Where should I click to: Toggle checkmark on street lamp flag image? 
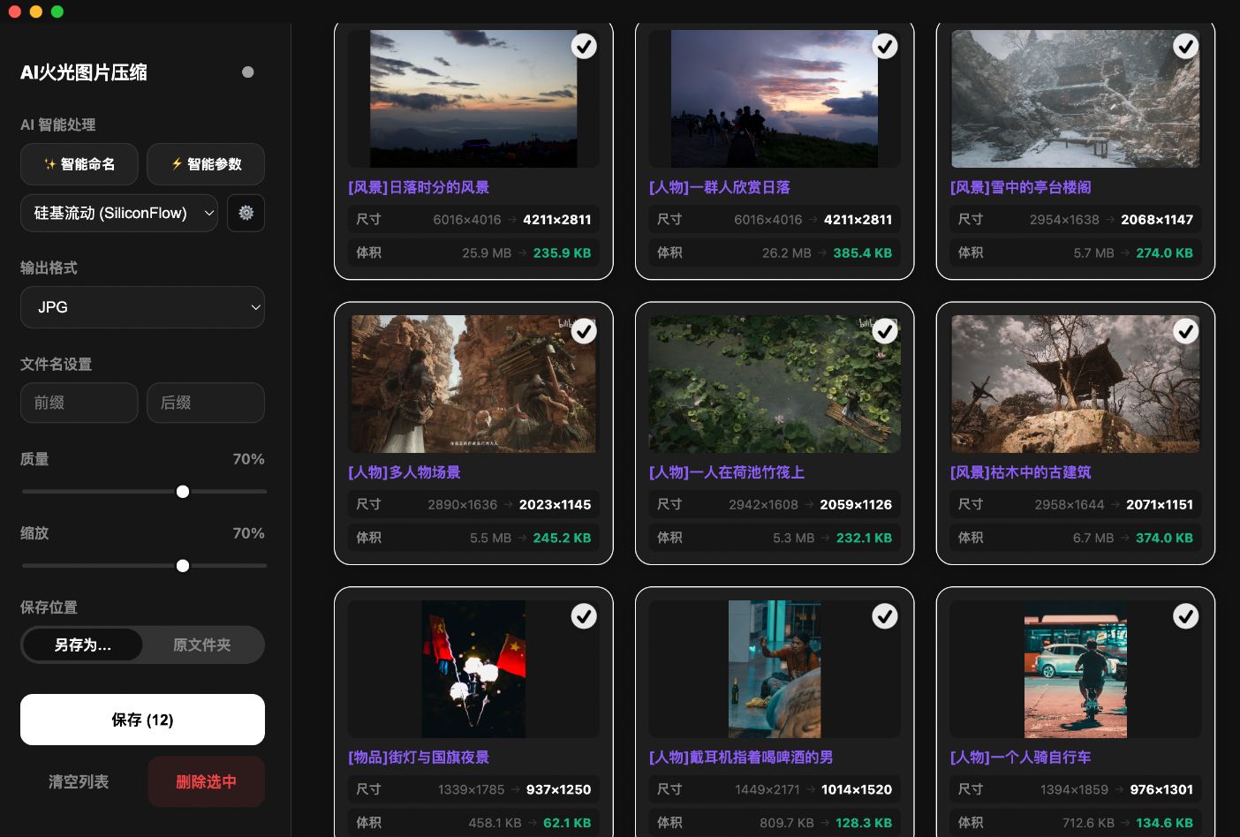point(584,616)
